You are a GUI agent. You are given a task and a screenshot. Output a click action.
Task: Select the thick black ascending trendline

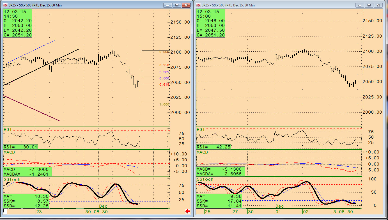(x=42, y=67)
